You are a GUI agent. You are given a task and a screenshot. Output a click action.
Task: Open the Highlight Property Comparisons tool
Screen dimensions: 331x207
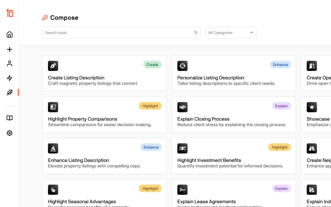[x=104, y=115]
